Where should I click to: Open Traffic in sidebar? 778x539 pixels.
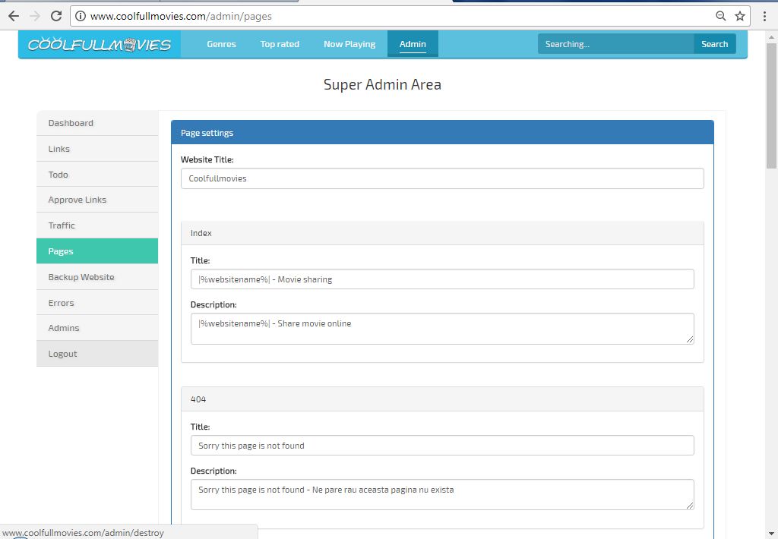[97, 225]
